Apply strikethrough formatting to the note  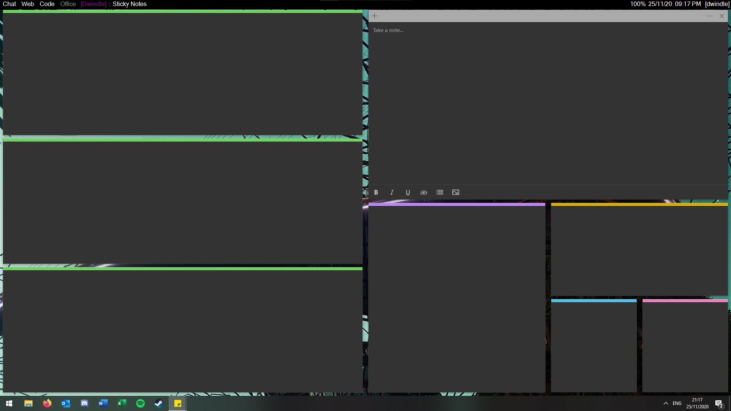tap(423, 192)
